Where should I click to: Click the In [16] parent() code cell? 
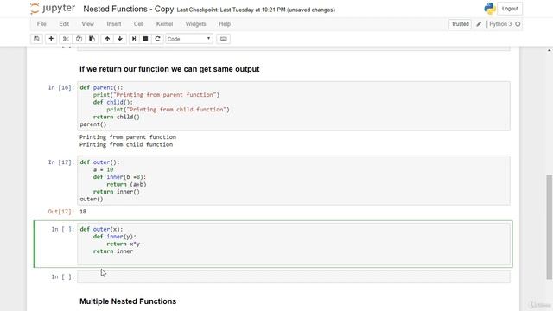click(294, 105)
